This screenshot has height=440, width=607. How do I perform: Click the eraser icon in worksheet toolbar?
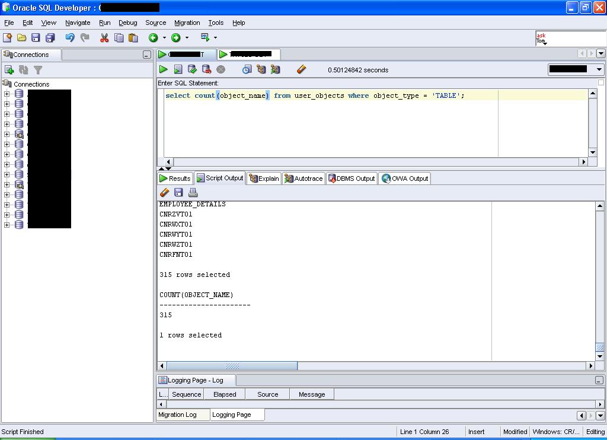pyautogui.click(x=301, y=69)
